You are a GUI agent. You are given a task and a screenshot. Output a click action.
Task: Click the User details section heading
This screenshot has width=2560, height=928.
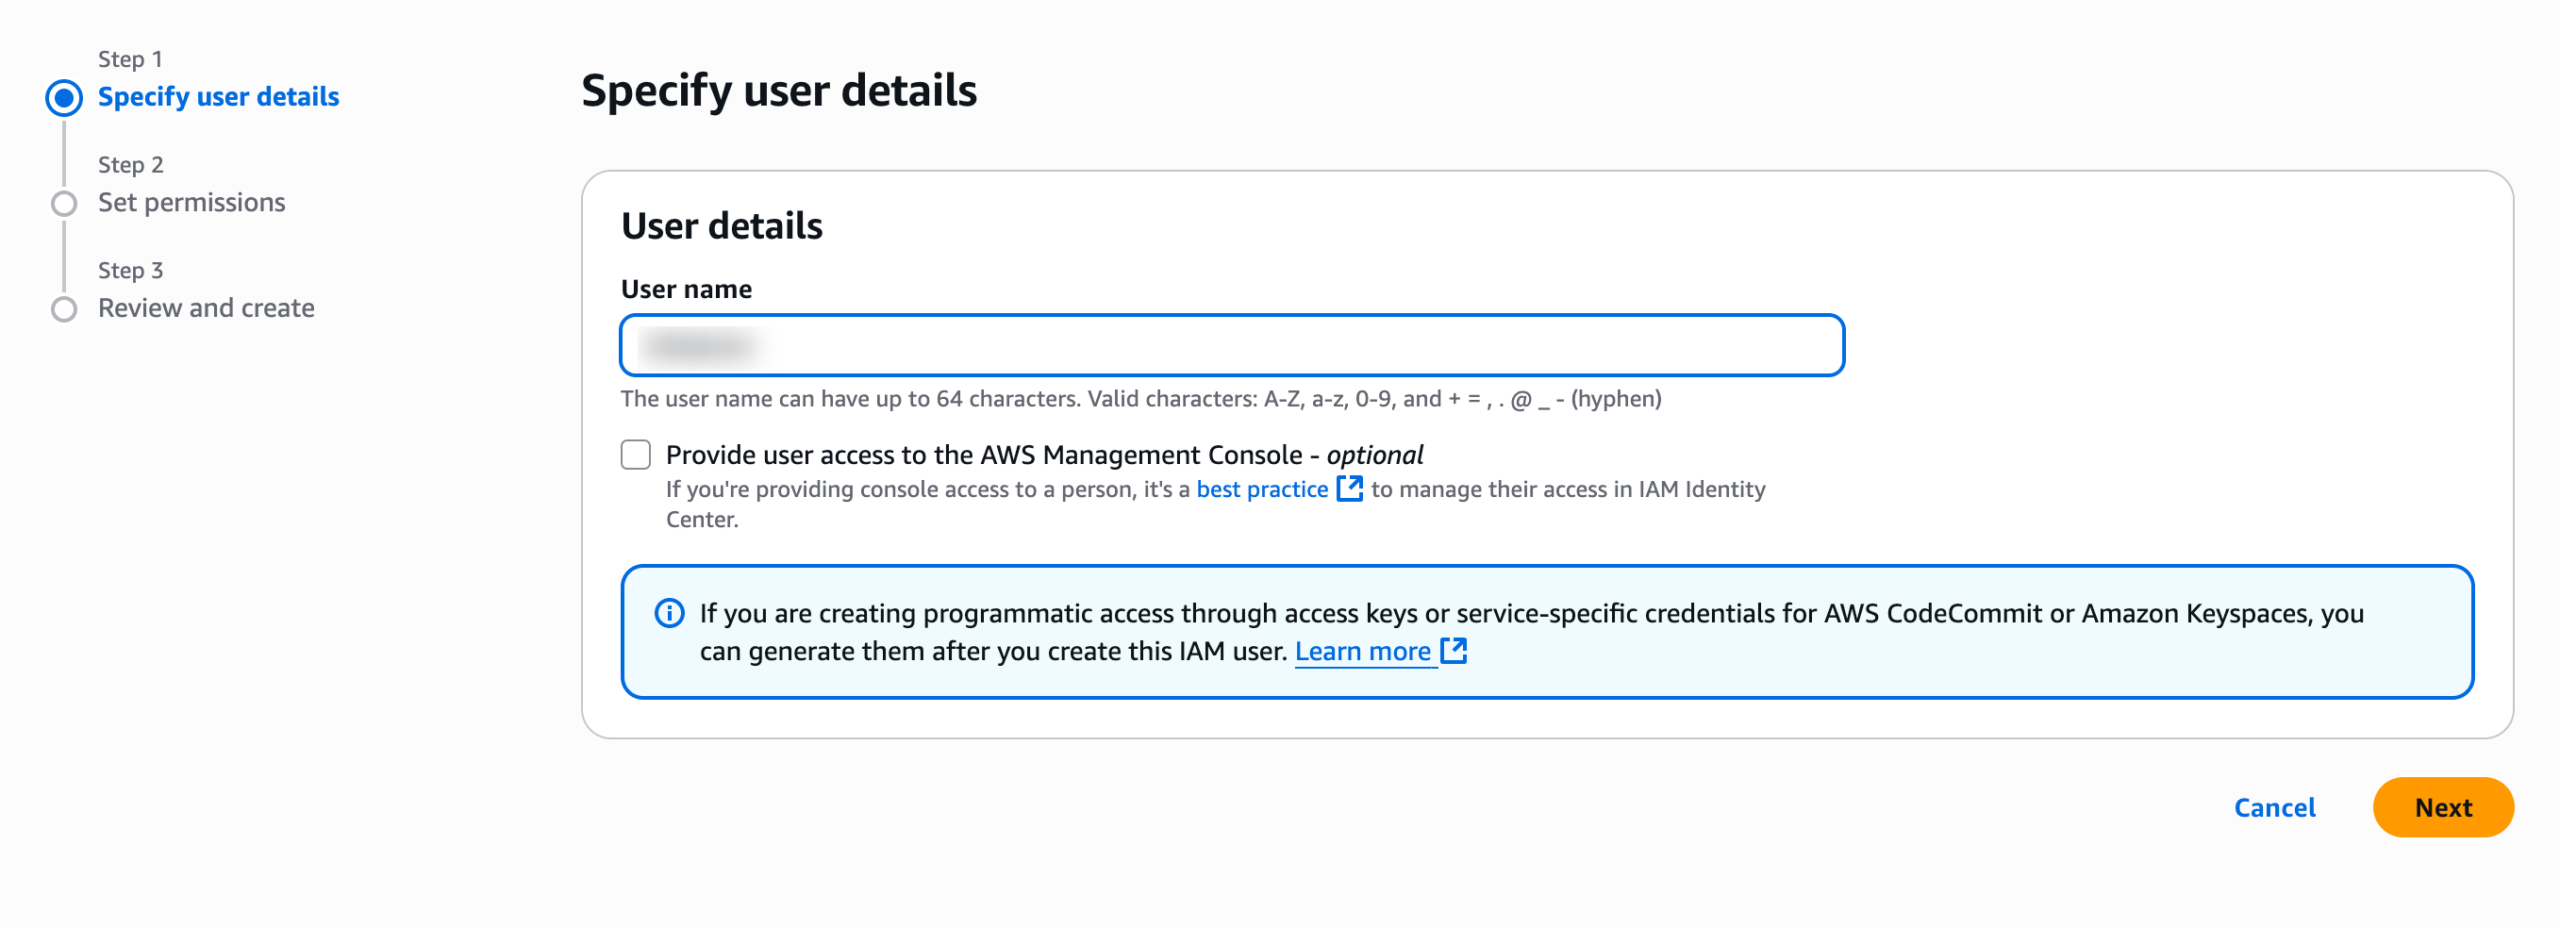click(722, 226)
